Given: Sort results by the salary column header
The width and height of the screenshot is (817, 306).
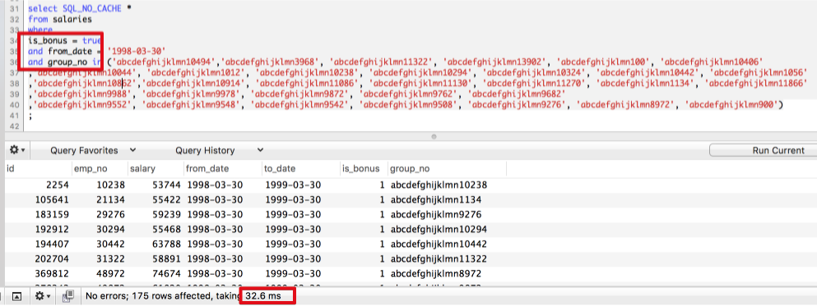Looking at the screenshot, I should point(156,169).
